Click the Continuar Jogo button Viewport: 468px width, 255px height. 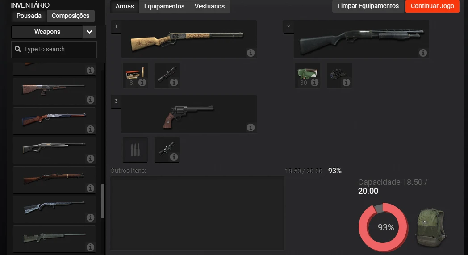(432, 6)
